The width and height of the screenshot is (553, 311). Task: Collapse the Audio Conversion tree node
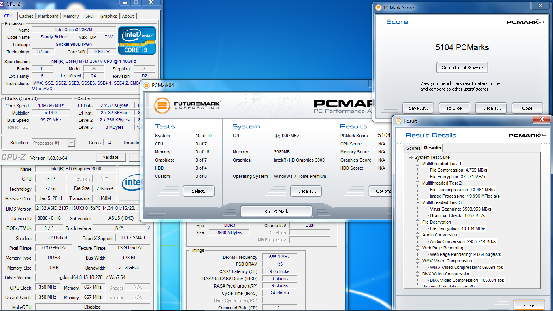coord(418,235)
